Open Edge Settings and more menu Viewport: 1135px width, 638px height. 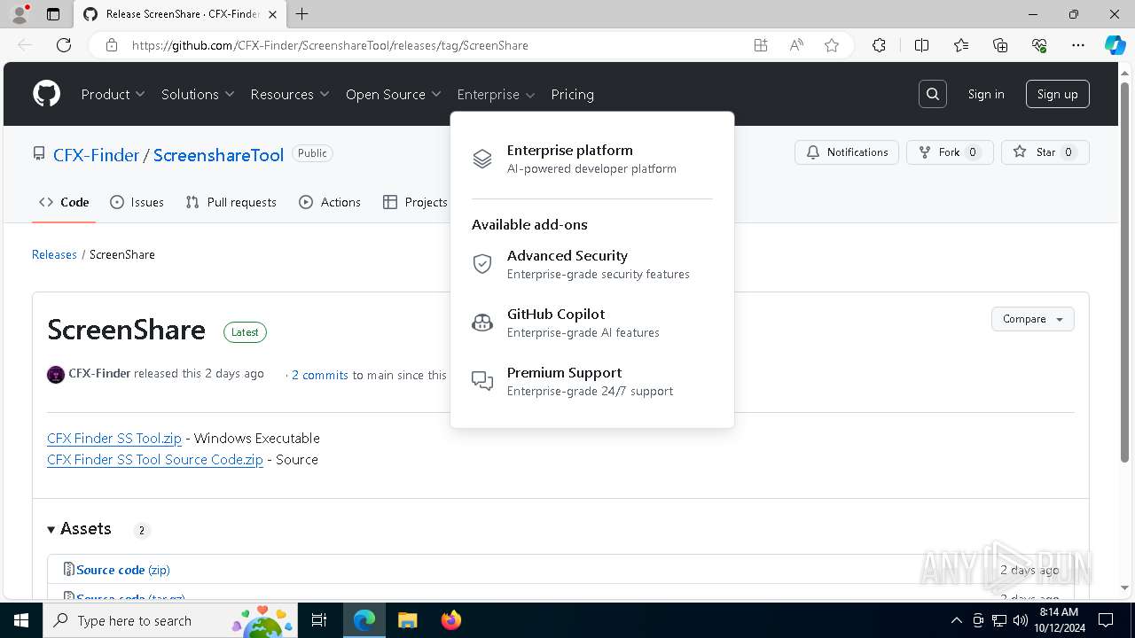point(1078,45)
